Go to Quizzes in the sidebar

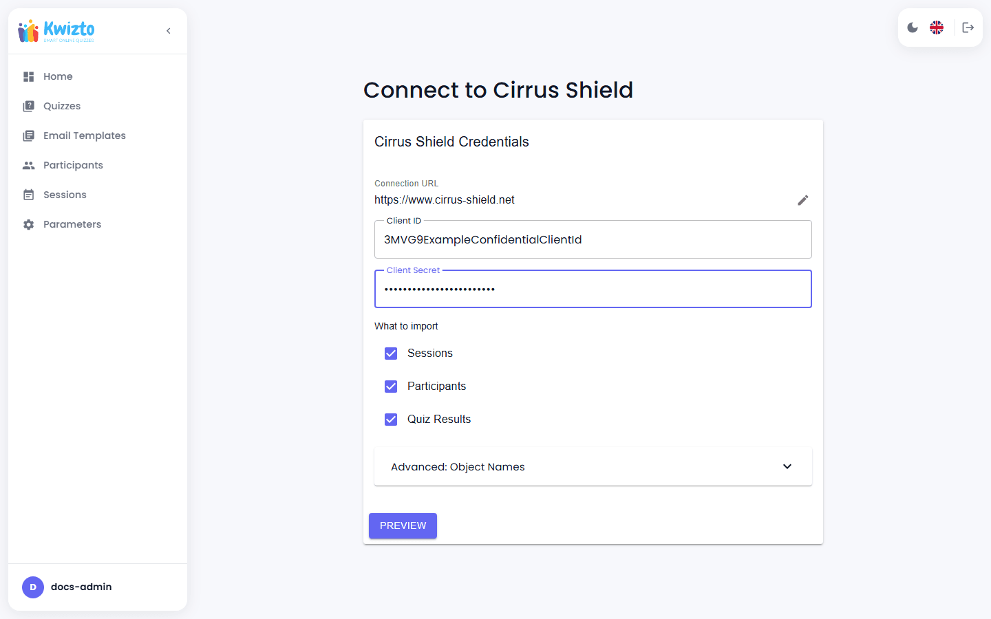pyautogui.click(x=98, y=106)
